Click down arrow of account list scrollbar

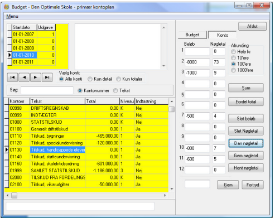[x=172, y=189]
